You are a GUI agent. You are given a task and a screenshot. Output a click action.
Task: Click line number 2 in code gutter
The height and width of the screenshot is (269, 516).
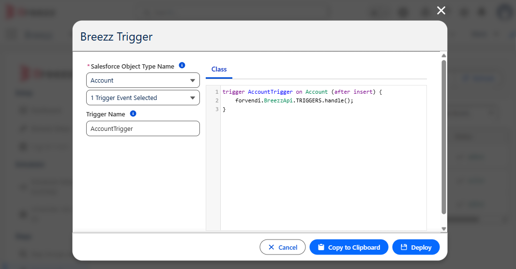(217, 100)
